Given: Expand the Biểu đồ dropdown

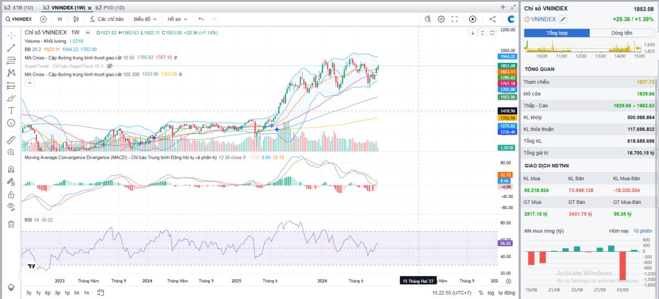Looking at the screenshot, I should click(146, 19).
